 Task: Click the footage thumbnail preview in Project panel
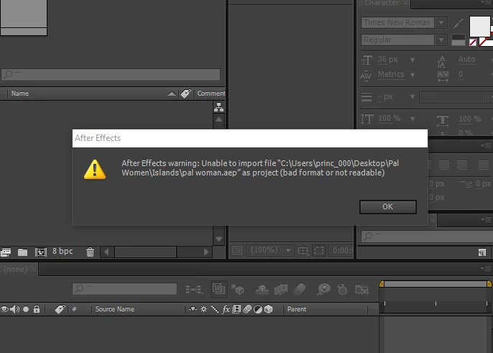click(x=24, y=17)
